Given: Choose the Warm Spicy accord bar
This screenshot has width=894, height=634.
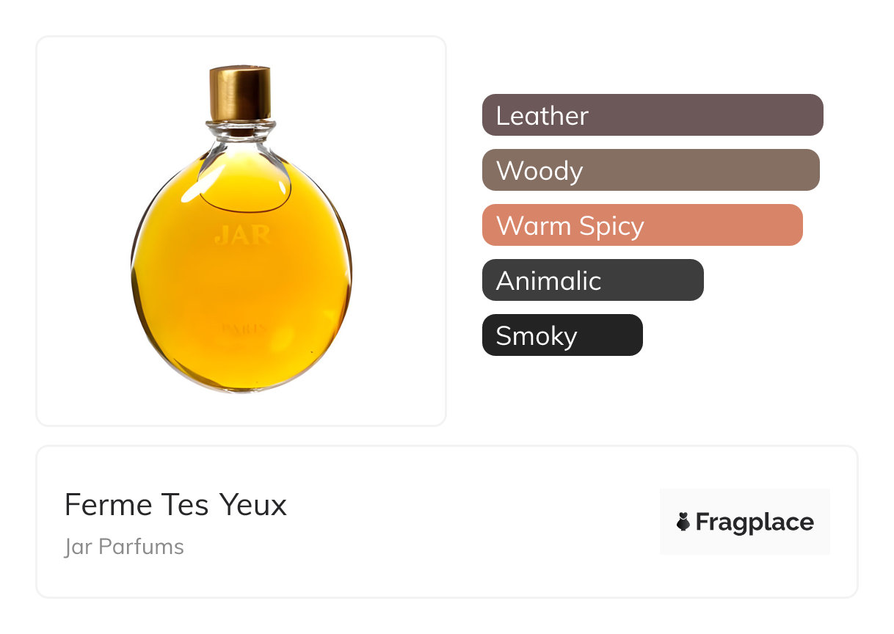Looking at the screenshot, I should tap(642, 225).
